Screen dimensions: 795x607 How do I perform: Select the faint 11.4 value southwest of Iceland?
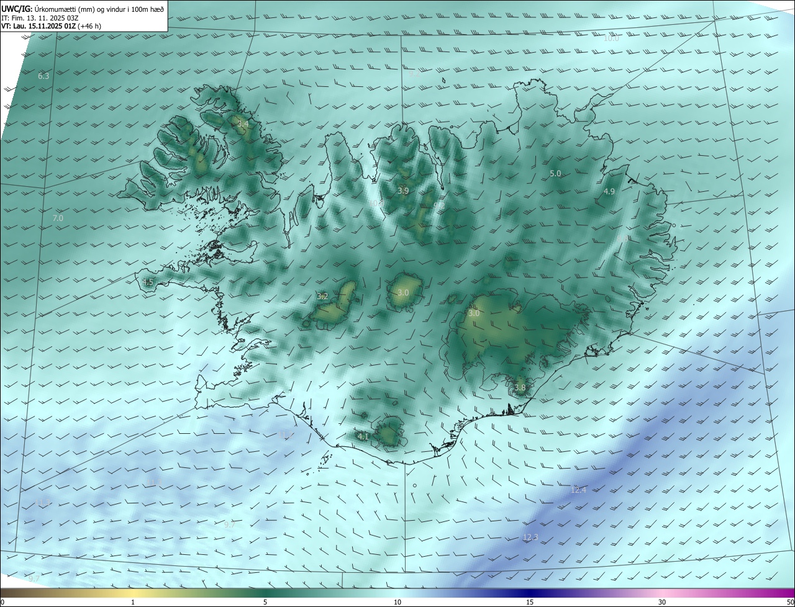(154, 482)
